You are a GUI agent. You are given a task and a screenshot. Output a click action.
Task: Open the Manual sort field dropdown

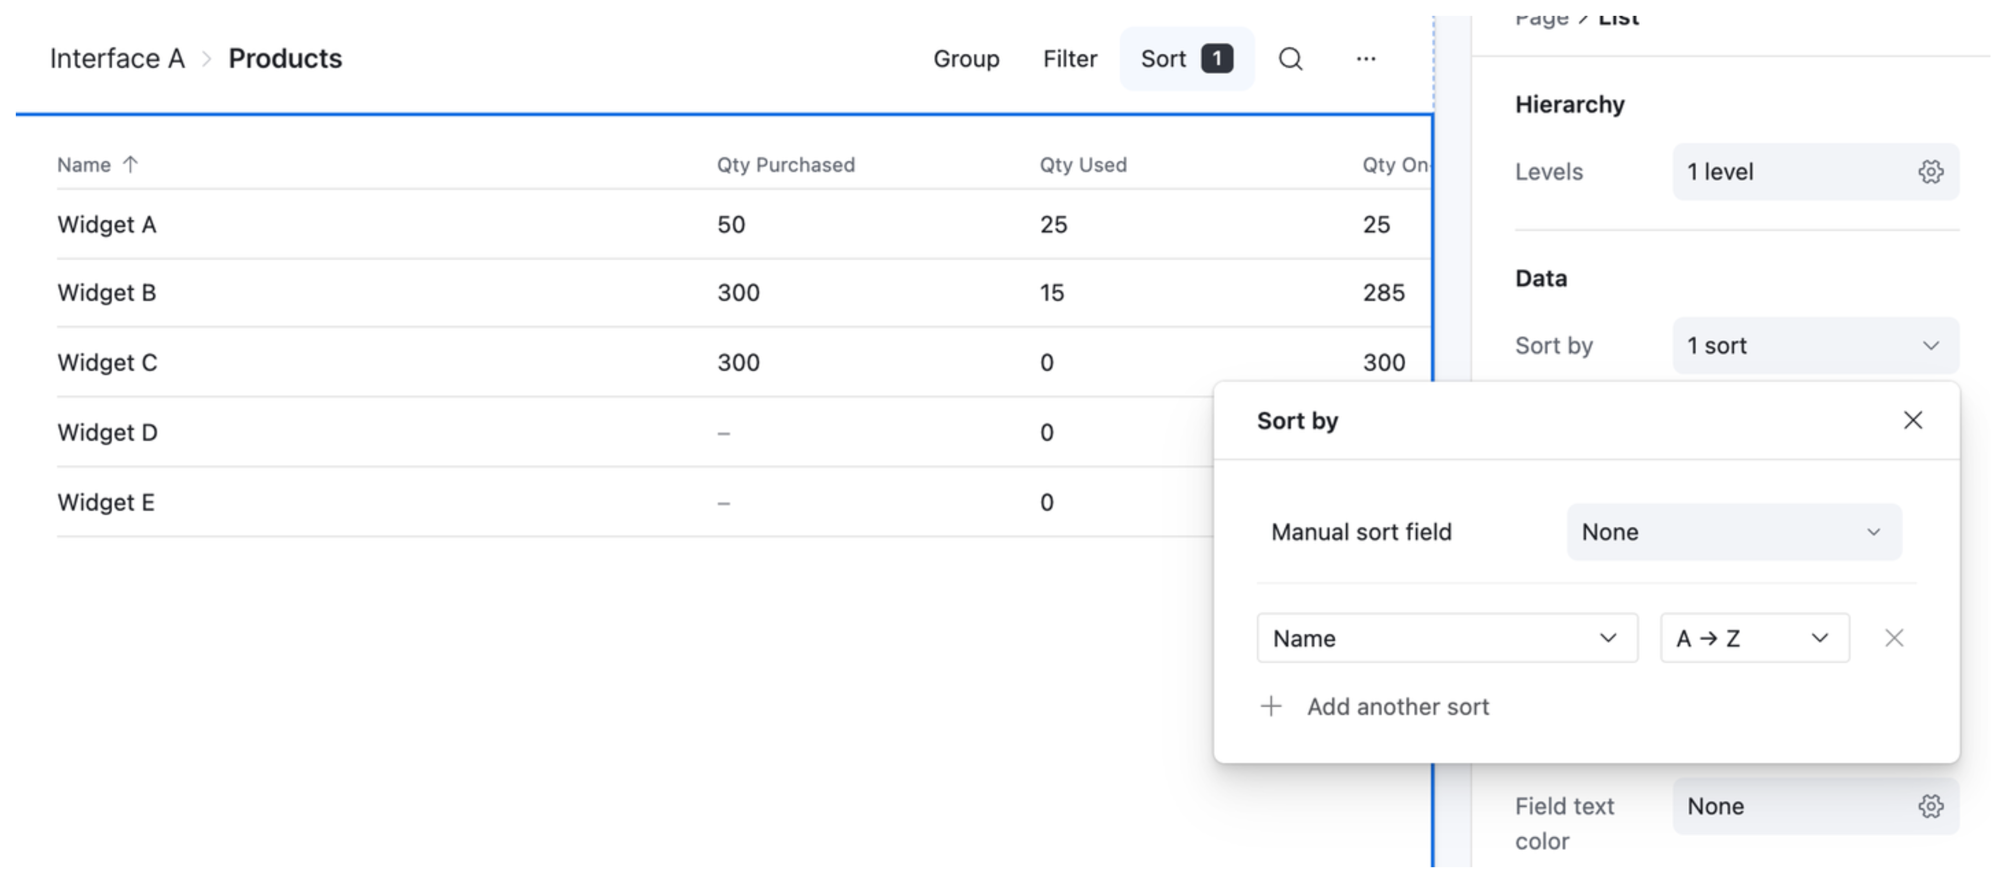pyautogui.click(x=1734, y=532)
